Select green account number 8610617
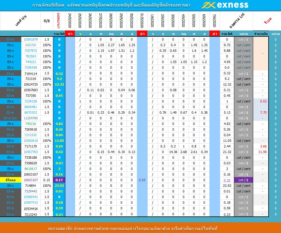Viewport: 281px width, 233px height. (31, 169)
